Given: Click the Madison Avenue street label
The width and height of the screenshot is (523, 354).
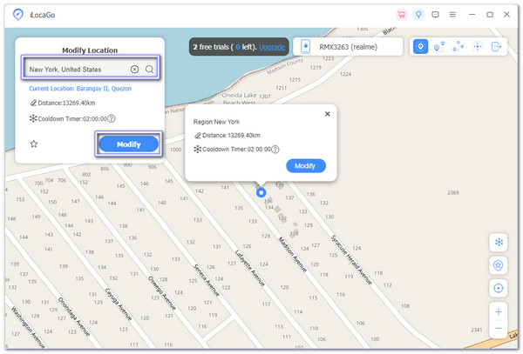Looking at the screenshot, I should point(292,255).
